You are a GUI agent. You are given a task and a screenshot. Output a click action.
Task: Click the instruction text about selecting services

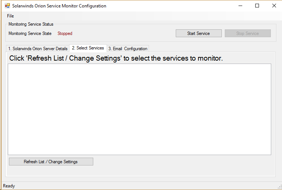116,58
